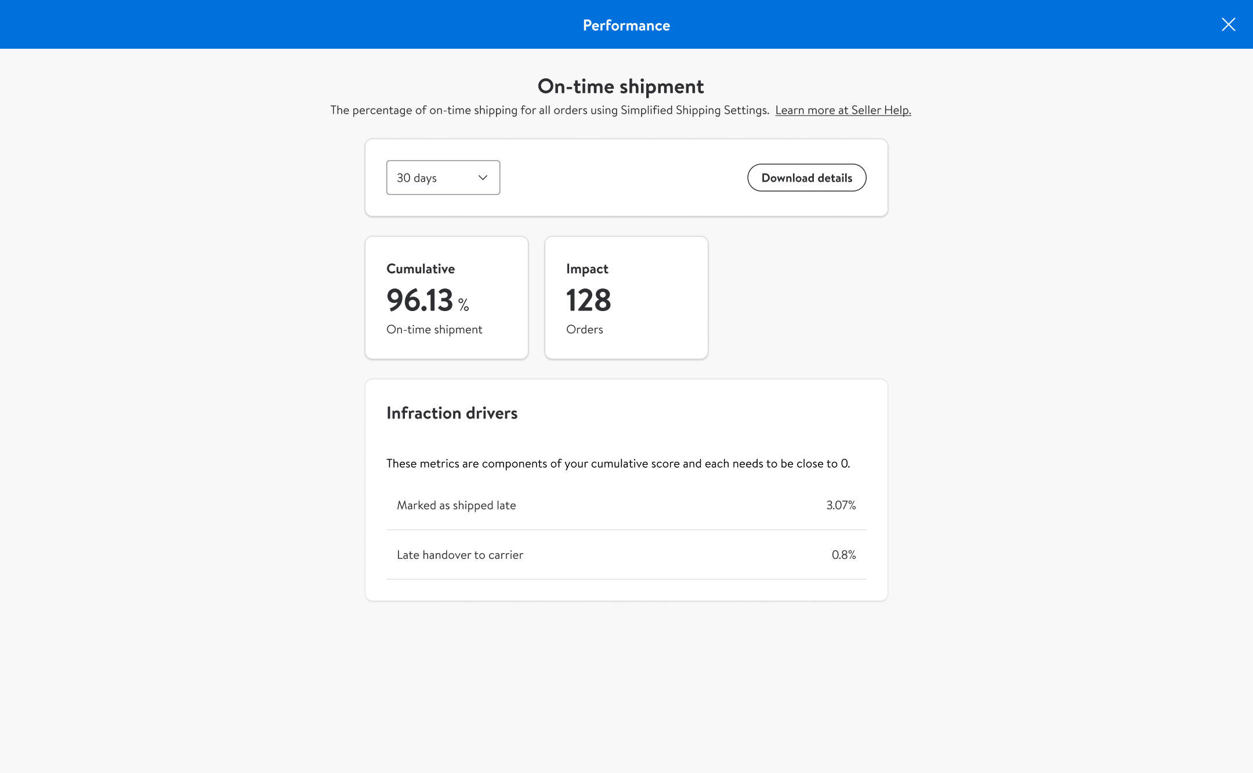The image size is (1253, 773).
Task: Open the Learn more at Seller Help link
Action: click(x=843, y=110)
